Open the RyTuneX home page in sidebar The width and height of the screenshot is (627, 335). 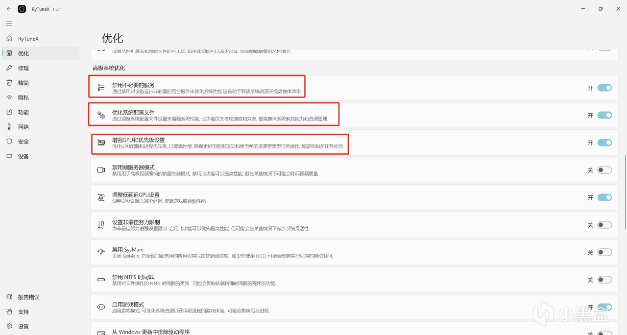41,39
